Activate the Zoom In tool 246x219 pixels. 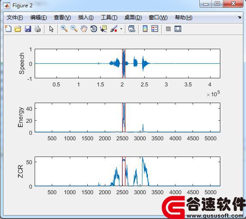64,29
